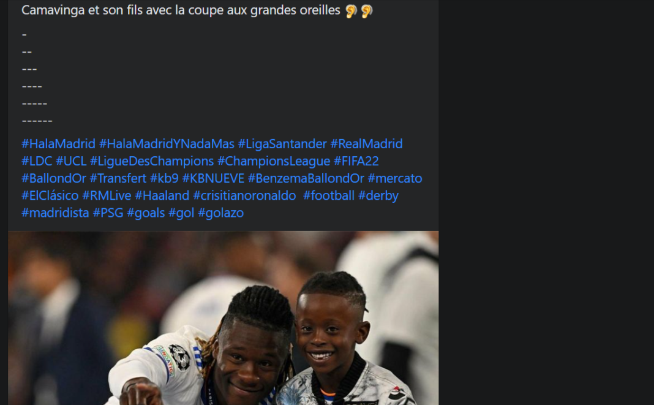Click the #golazo hashtag link
The image size is (654, 405).
tap(220, 213)
